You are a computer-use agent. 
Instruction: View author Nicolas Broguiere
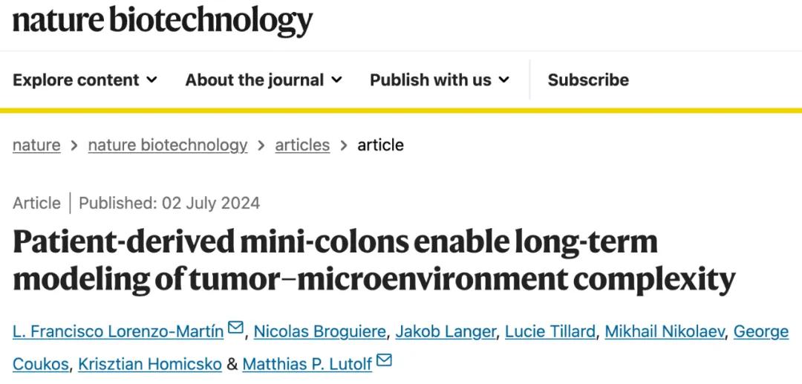tap(319, 331)
